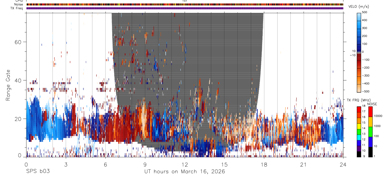This screenshot has width=386, height=178.
Task: Click the '12' label on TX FRQ scale
Action: [x=364, y=139]
